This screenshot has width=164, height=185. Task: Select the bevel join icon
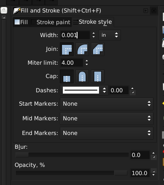coord(98,49)
